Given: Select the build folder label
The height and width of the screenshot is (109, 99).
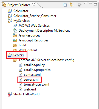Looking at the screenshot, I should [22, 45].
